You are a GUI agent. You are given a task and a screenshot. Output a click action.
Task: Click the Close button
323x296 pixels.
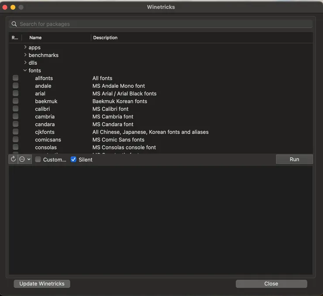coord(271,284)
